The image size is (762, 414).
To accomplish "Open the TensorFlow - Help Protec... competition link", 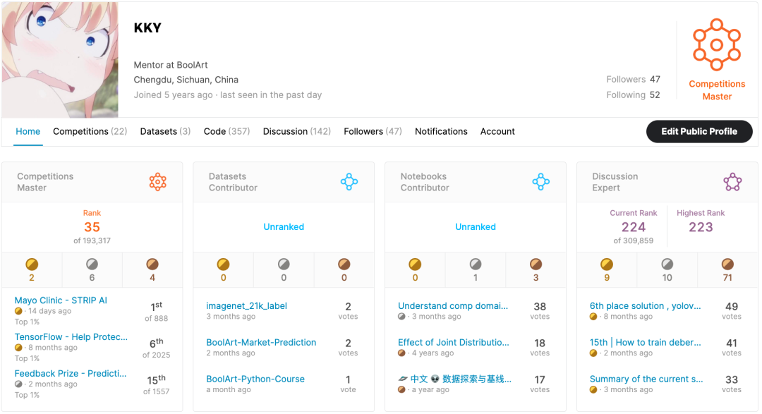I will coord(71,336).
